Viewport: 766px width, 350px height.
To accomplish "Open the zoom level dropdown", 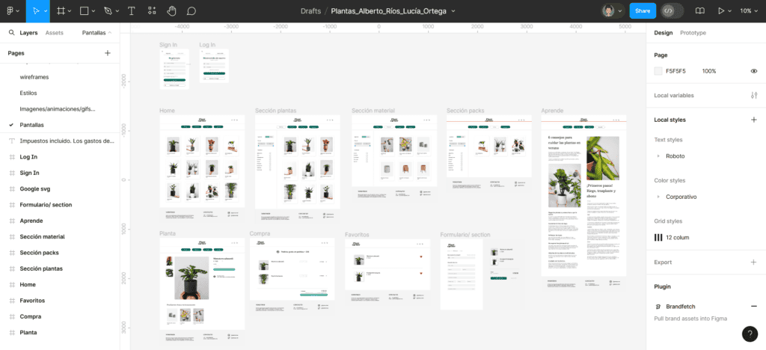I will tap(749, 10).
